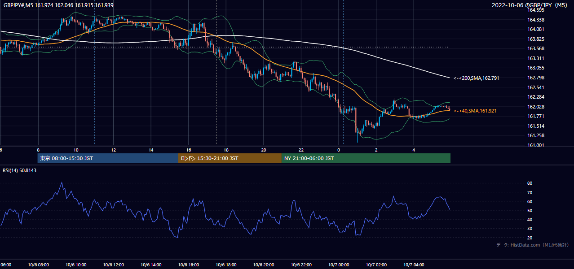
Task: Click the 10/6 12:00 time axis label
Action: (x=113, y=265)
